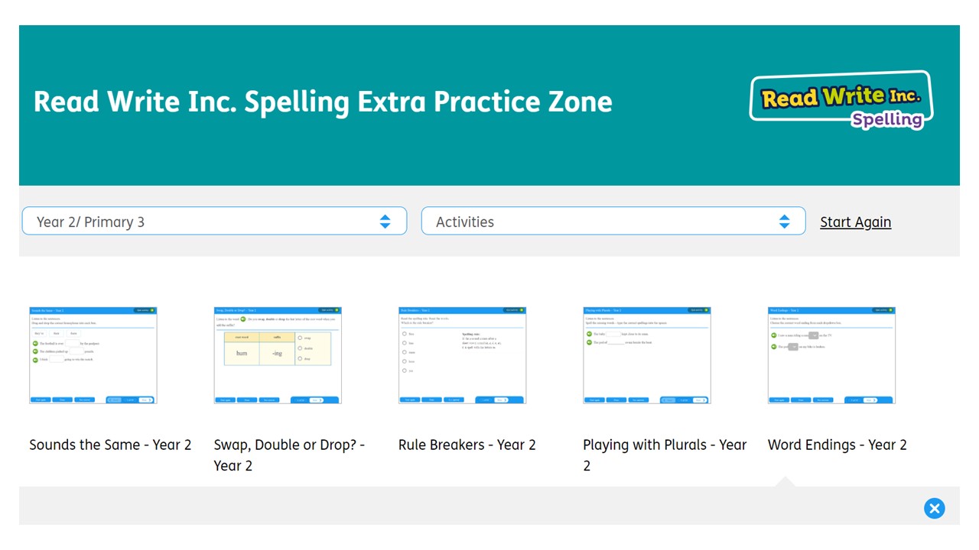Click the Start Again link
The height and width of the screenshot is (550, 979).
pyautogui.click(x=855, y=222)
